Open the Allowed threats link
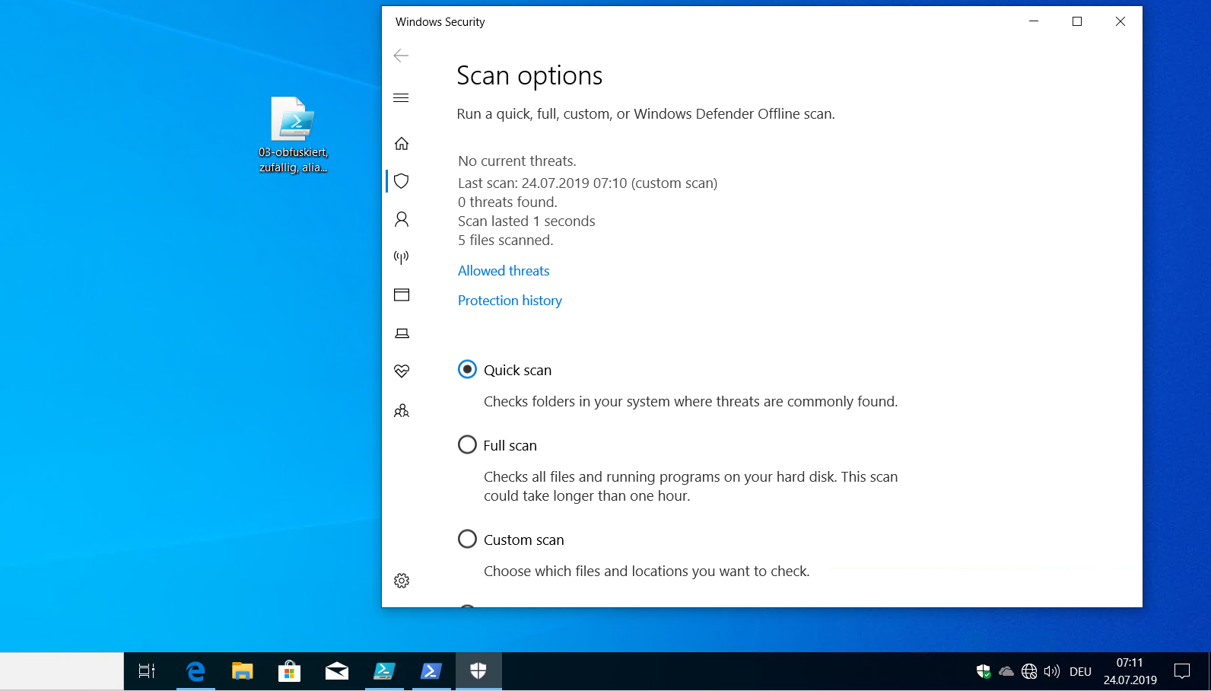1211x691 pixels. (504, 271)
